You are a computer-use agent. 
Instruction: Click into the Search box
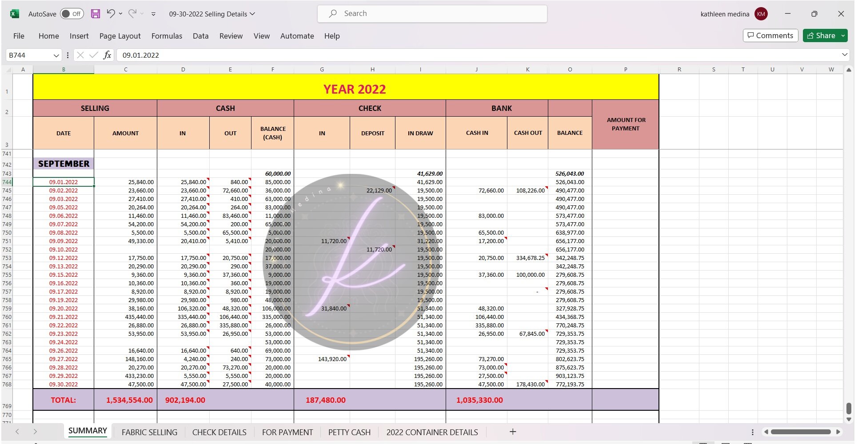[x=432, y=14]
